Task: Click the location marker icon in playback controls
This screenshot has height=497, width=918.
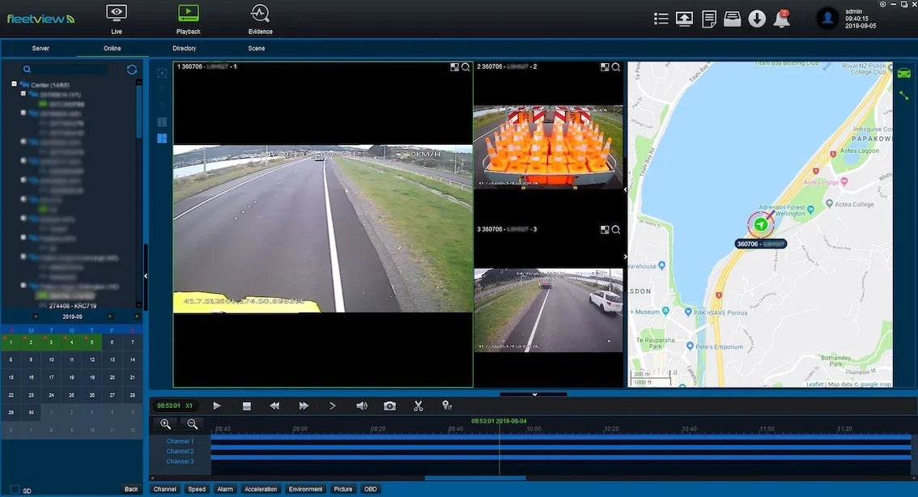Action: [x=447, y=406]
